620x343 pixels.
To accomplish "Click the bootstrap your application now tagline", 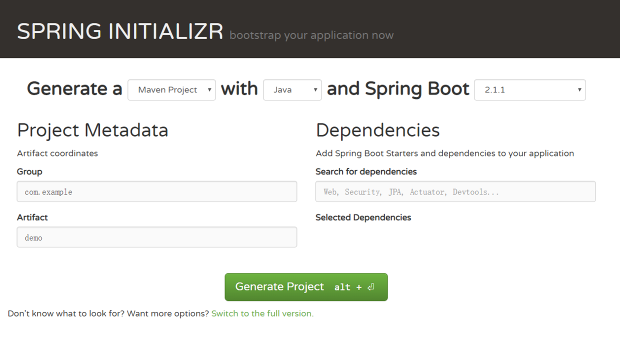I will [311, 35].
